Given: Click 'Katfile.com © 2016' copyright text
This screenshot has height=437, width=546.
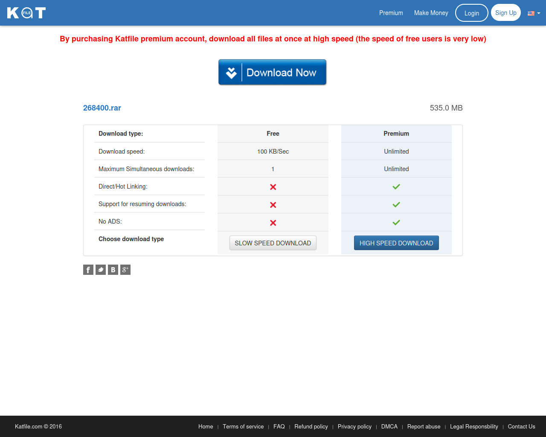Looking at the screenshot, I should click(38, 426).
